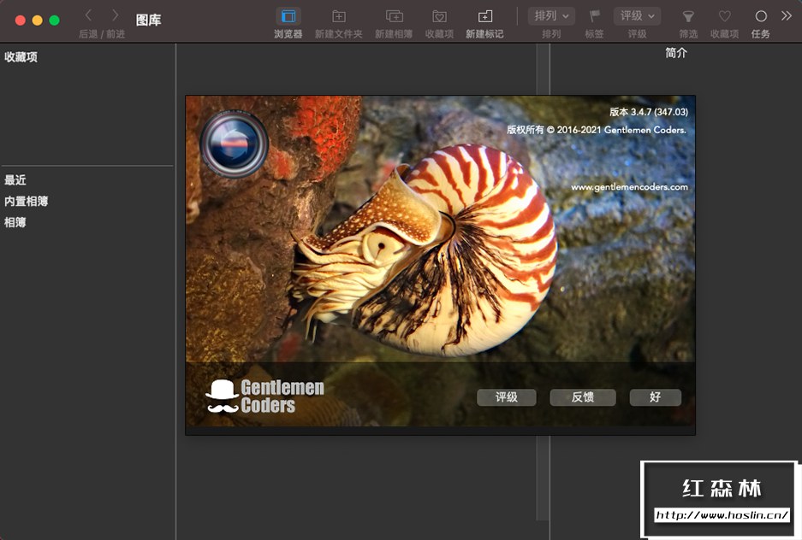Click the New Album (新建相簿) icon
Viewport: 802px width, 540px height.
tap(395, 16)
